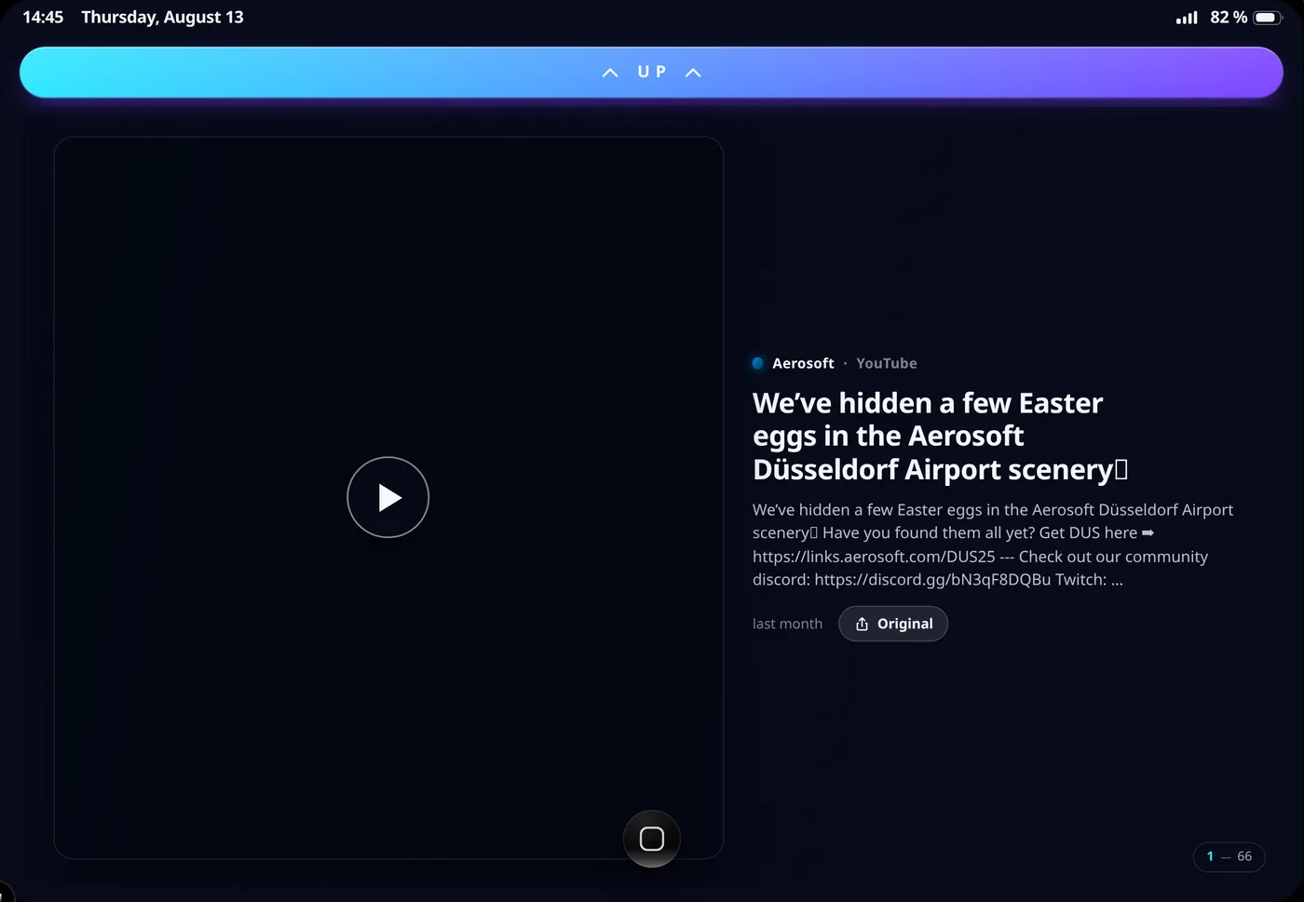Viewport: 1304px width, 902px height.
Task: Play the Aerosoft Easter eggs video
Action: 387,497
